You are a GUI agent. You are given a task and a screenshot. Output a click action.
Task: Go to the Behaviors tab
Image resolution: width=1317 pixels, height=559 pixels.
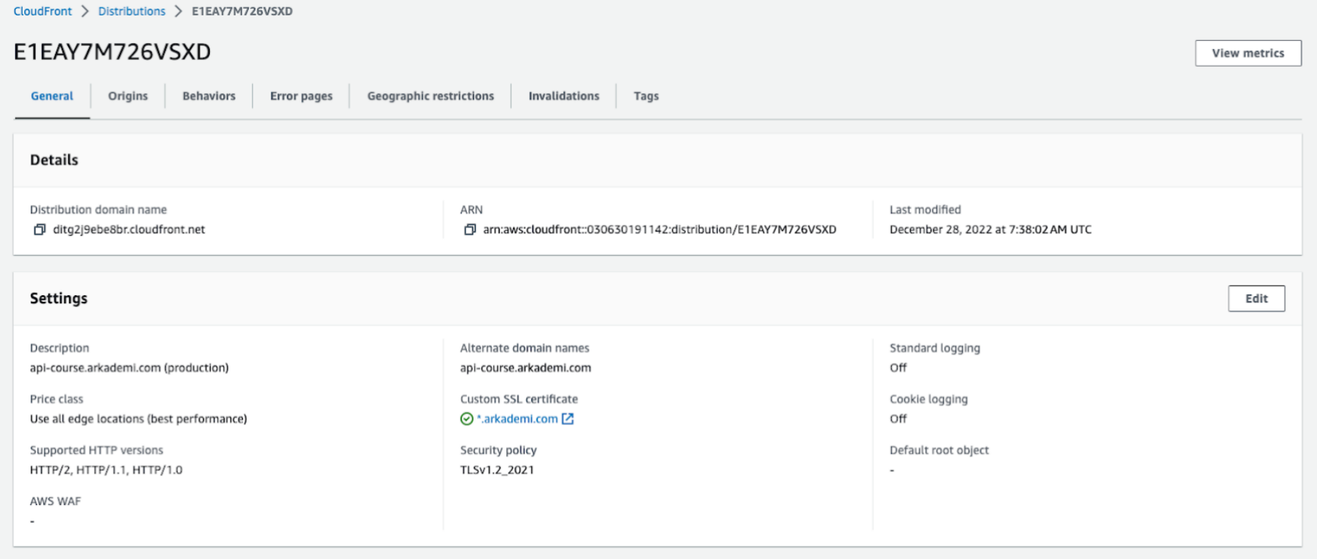pyautogui.click(x=209, y=96)
